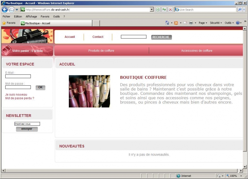Screen dimensions: 248x179
Task: Click the vertical scrollbar down arrow
Action: tap(245, 167)
